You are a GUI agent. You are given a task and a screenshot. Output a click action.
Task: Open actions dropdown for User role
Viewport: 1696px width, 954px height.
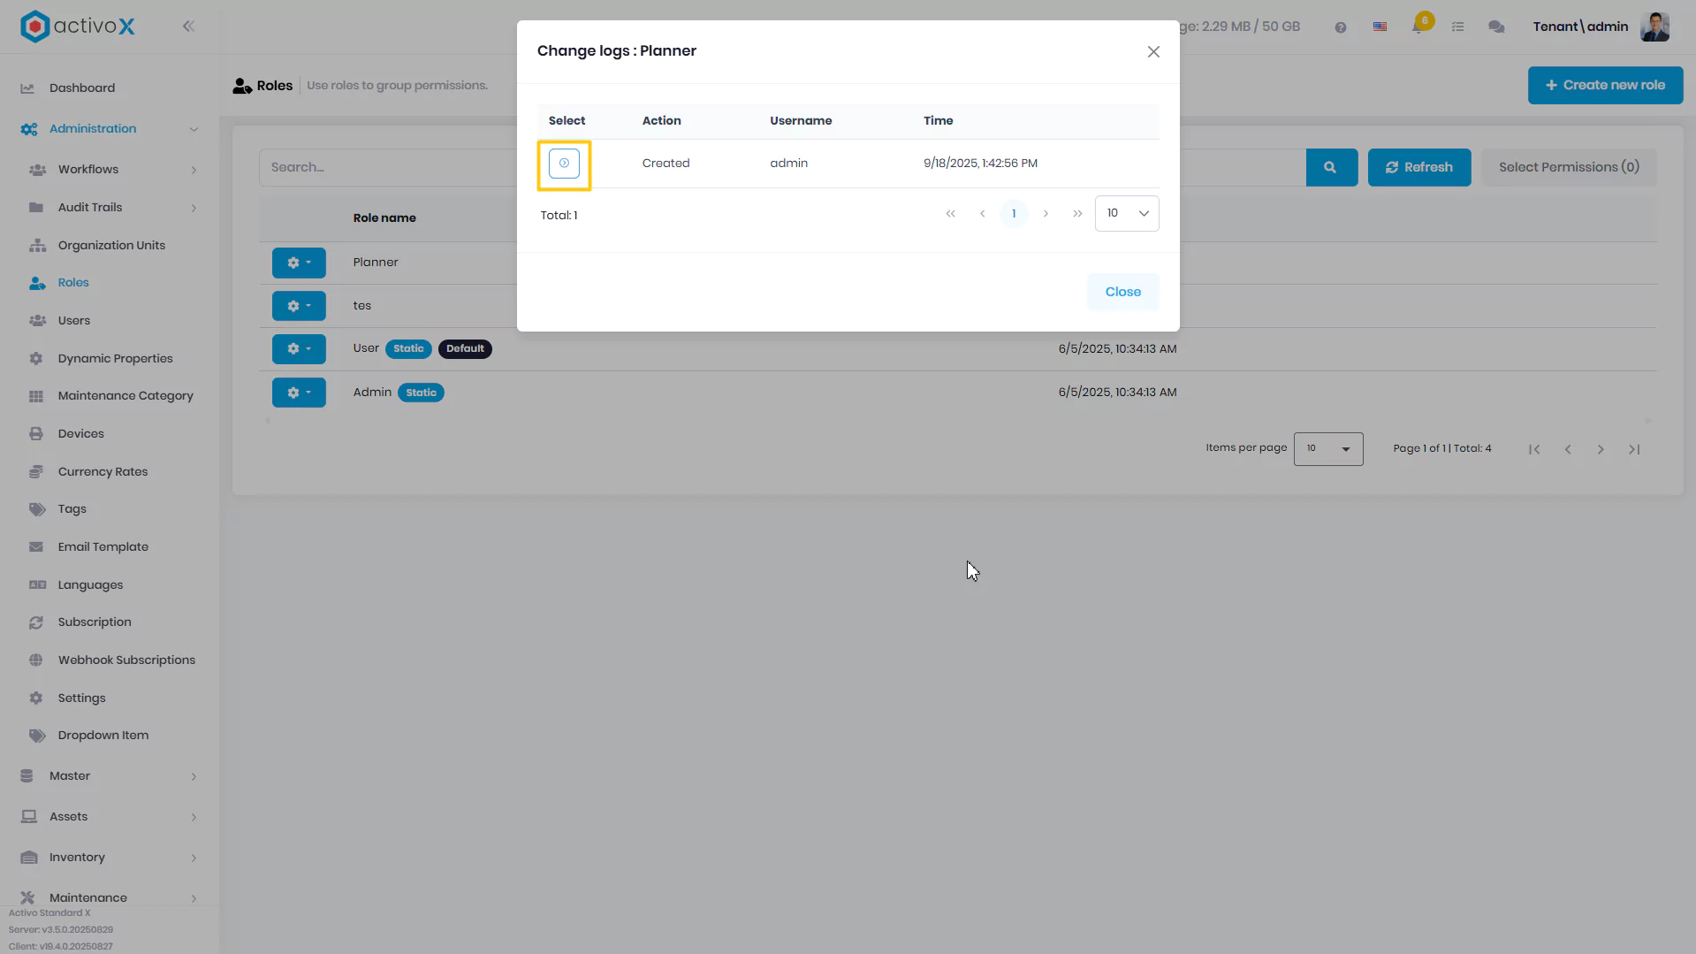[299, 350]
